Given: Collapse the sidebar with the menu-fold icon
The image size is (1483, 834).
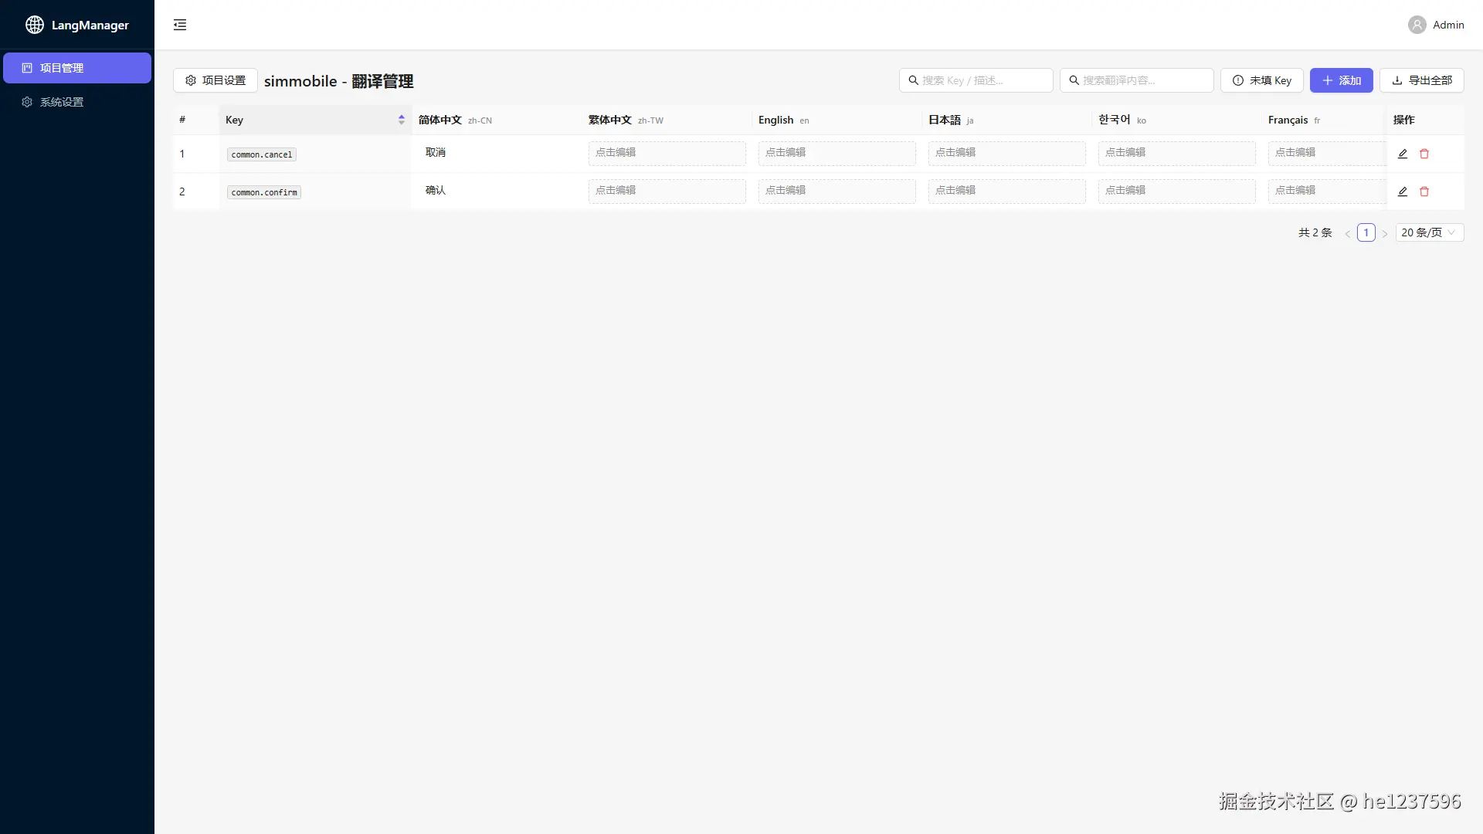Looking at the screenshot, I should [x=180, y=25].
